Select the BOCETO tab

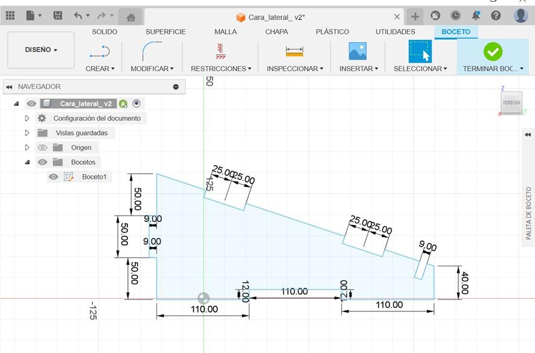(x=456, y=32)
